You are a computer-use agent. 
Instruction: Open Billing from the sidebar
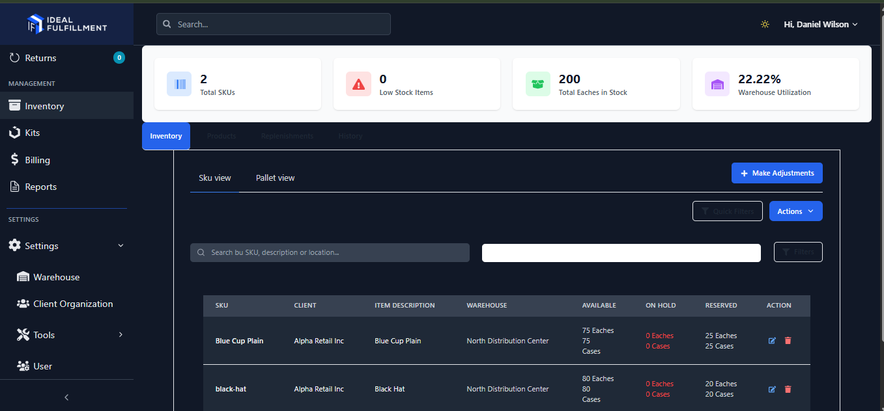click(66, 160)
